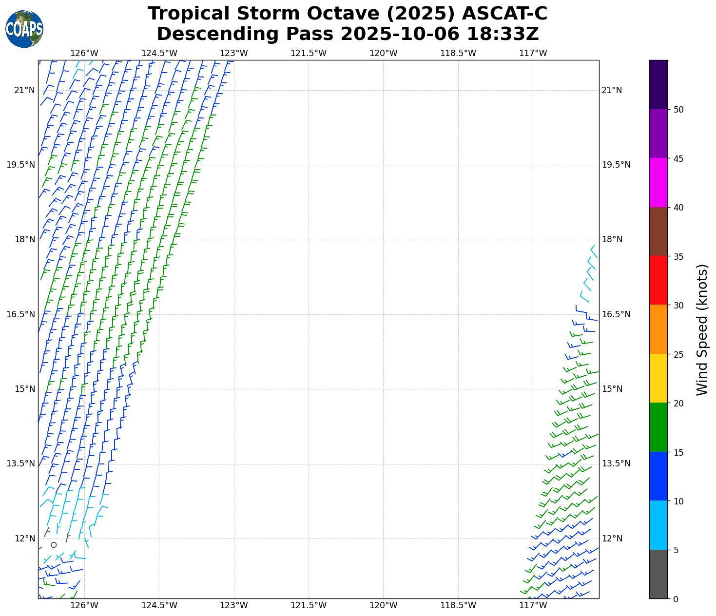Select the 25 tick label on colorbar
Screen dimensions: 716x616
[678, 354]
